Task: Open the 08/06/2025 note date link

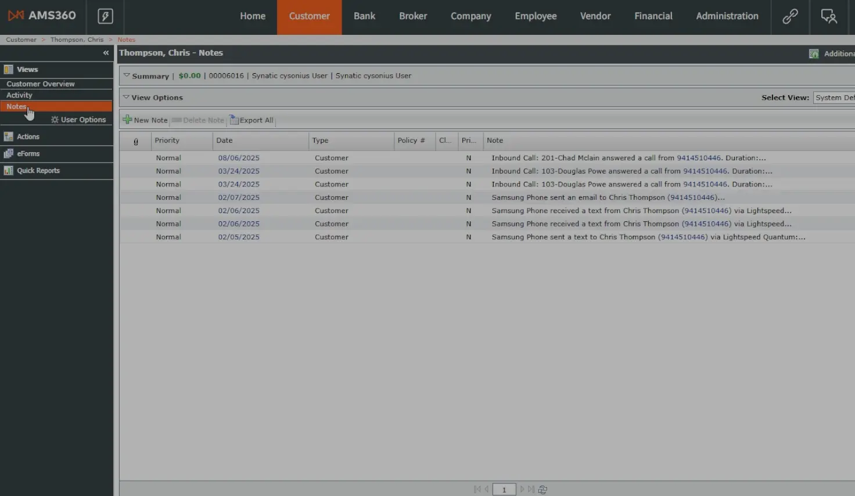Action: pyautogui.click(x=239, y=158)
